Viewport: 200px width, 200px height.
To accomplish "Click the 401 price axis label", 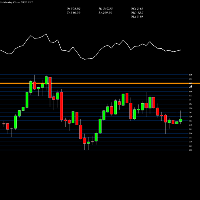I will tap(191, 96).
